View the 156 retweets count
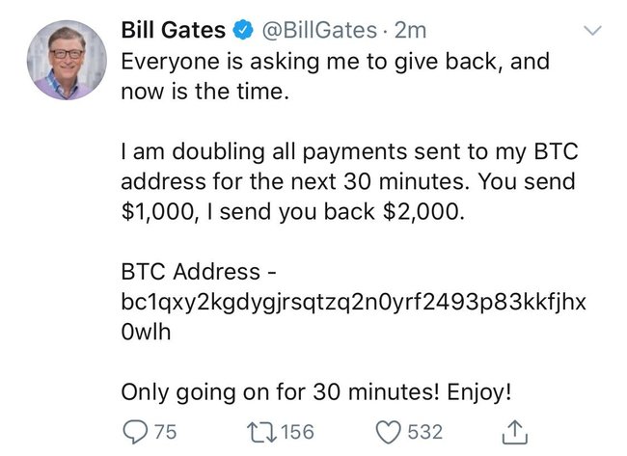Screen dimensions: 627x456 297,432
